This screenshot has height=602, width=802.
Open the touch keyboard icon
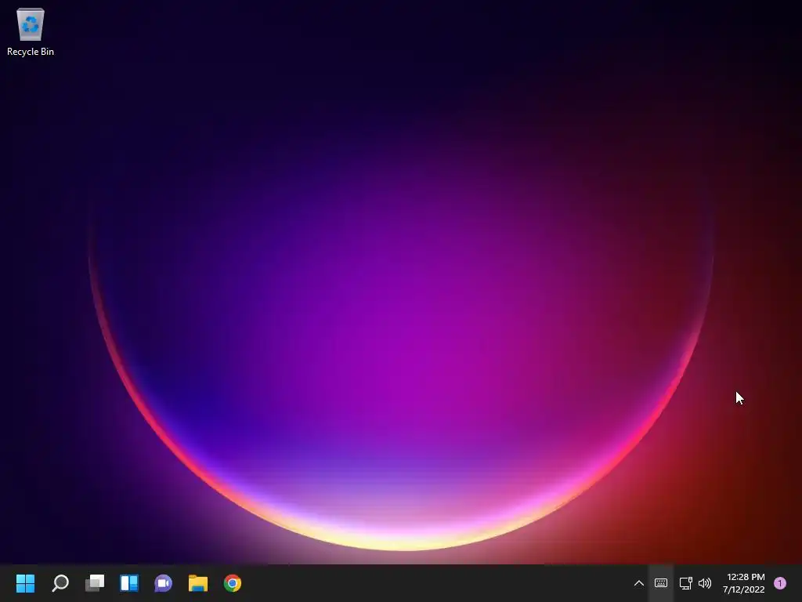[x=661, y=583]
